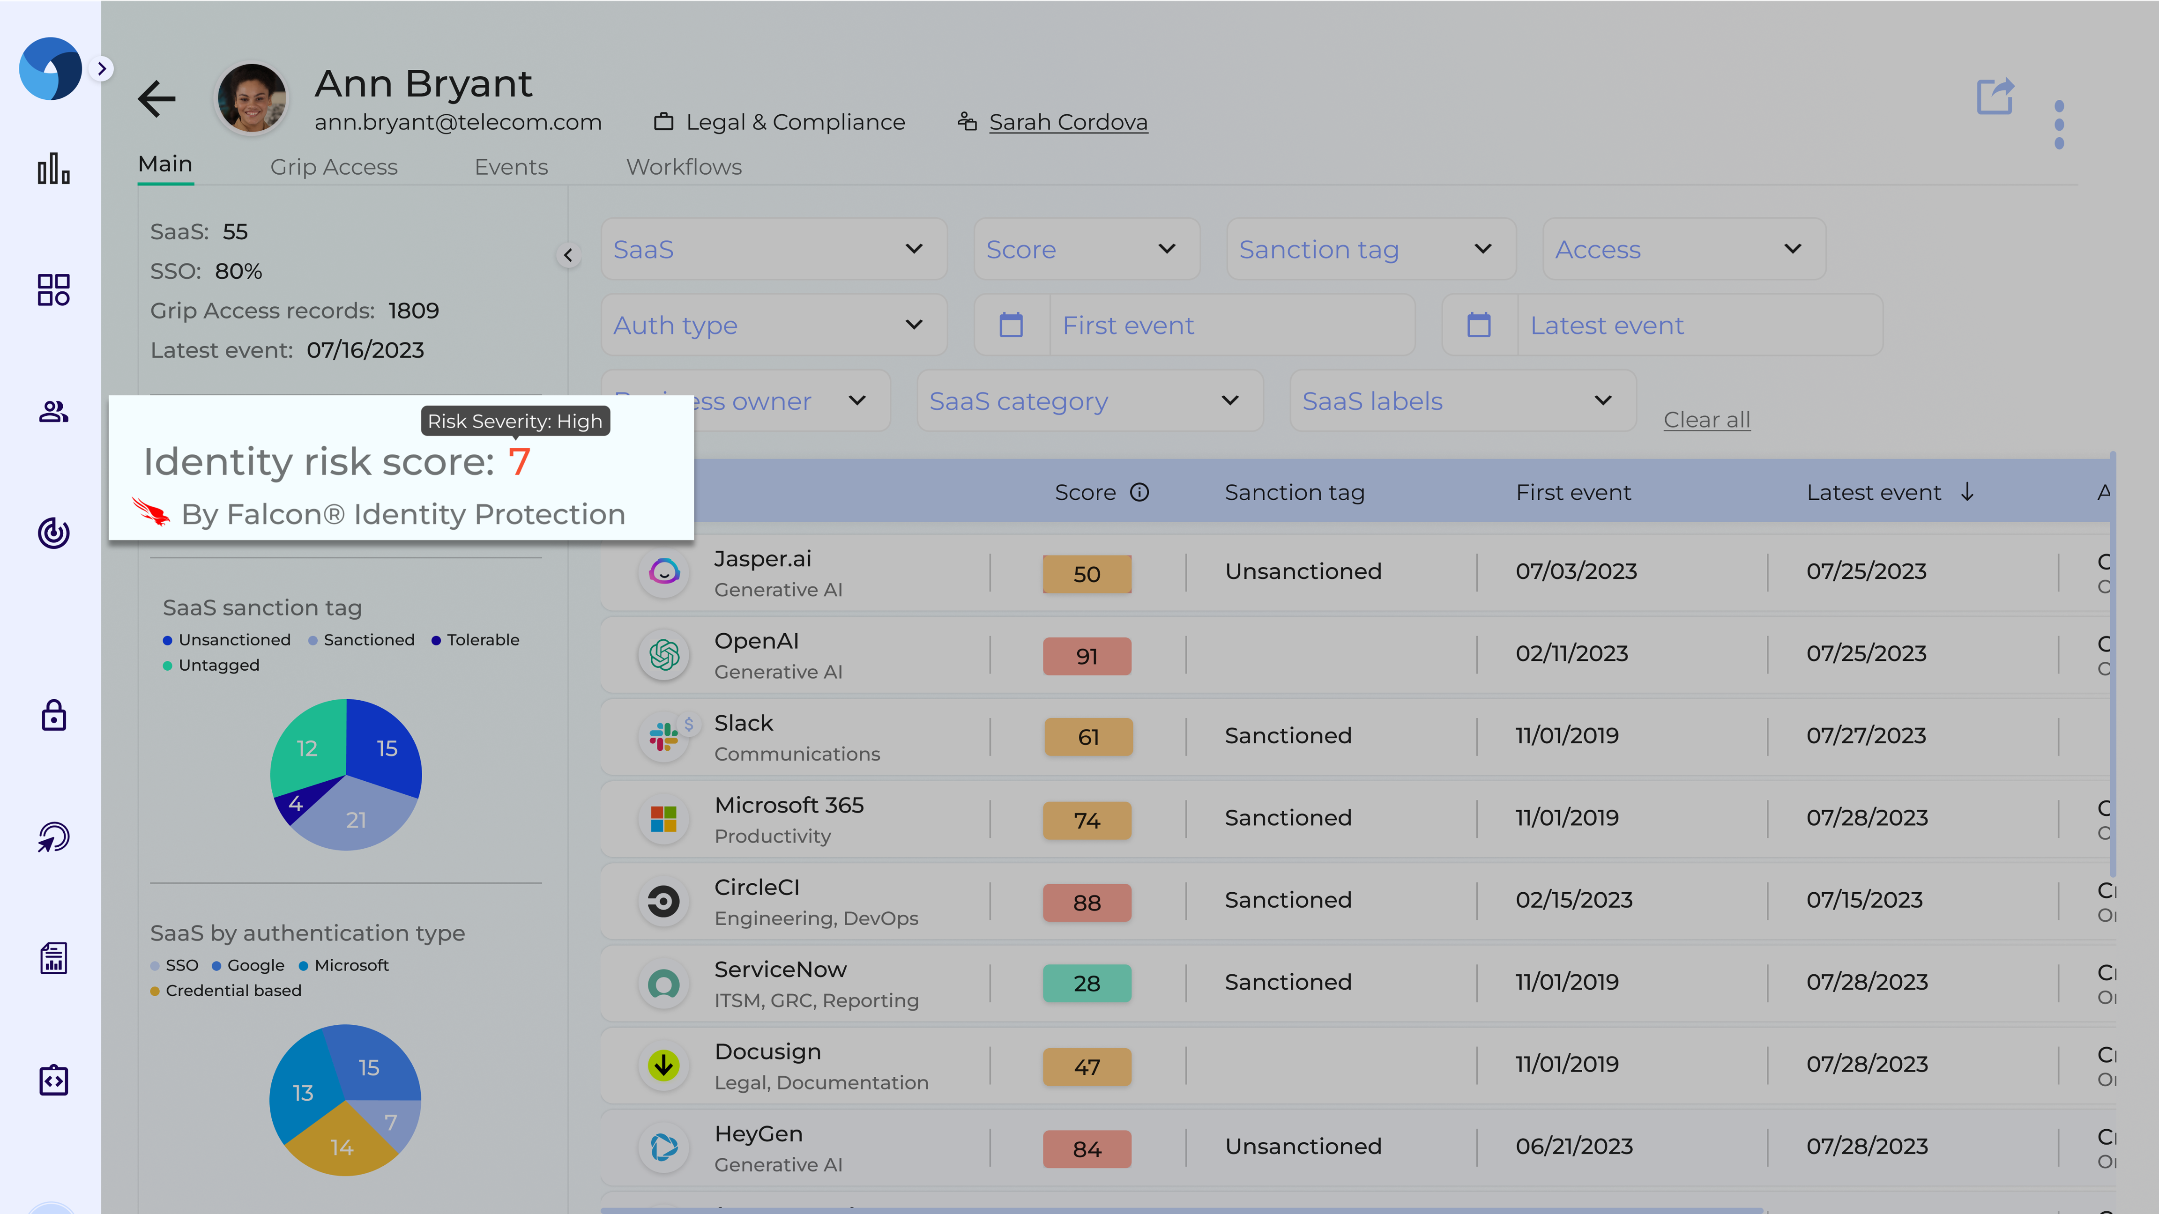Open the Sarah Cordova manager link
Viewport: 2159px width, 1214px height.
(x=1068, y=122)
